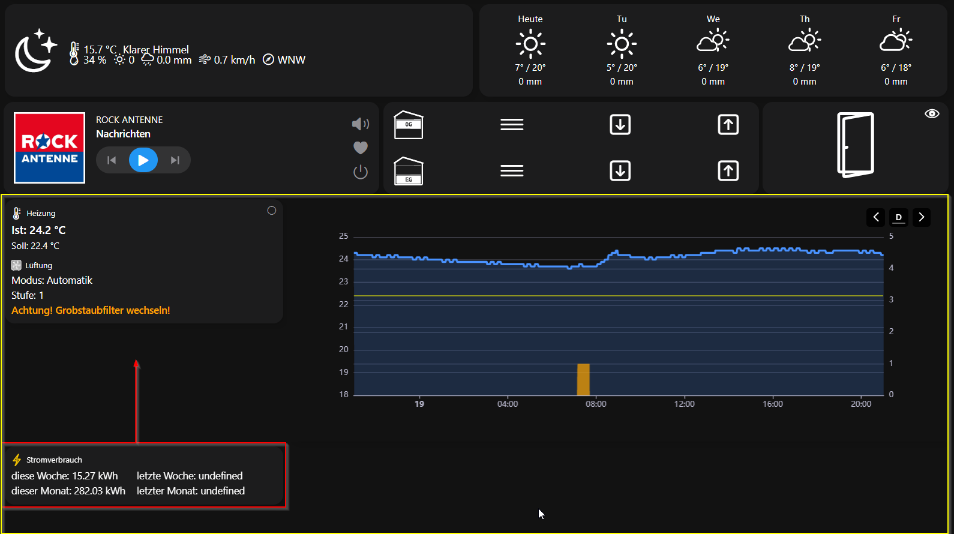Toggle the Heizung circle indicator
The height and width of the screenshot is (534, 954).
[x=272, y=211]
